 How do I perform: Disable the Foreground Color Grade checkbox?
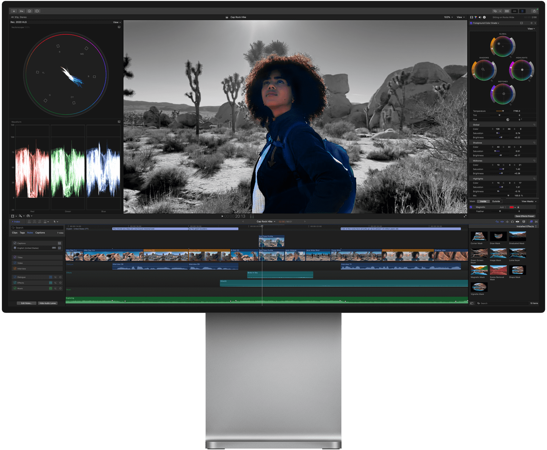click(471, 23)
